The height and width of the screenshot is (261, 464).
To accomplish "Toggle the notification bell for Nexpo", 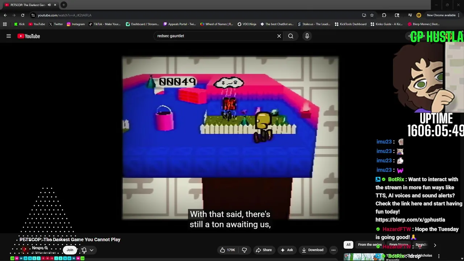I will [84, 250].
